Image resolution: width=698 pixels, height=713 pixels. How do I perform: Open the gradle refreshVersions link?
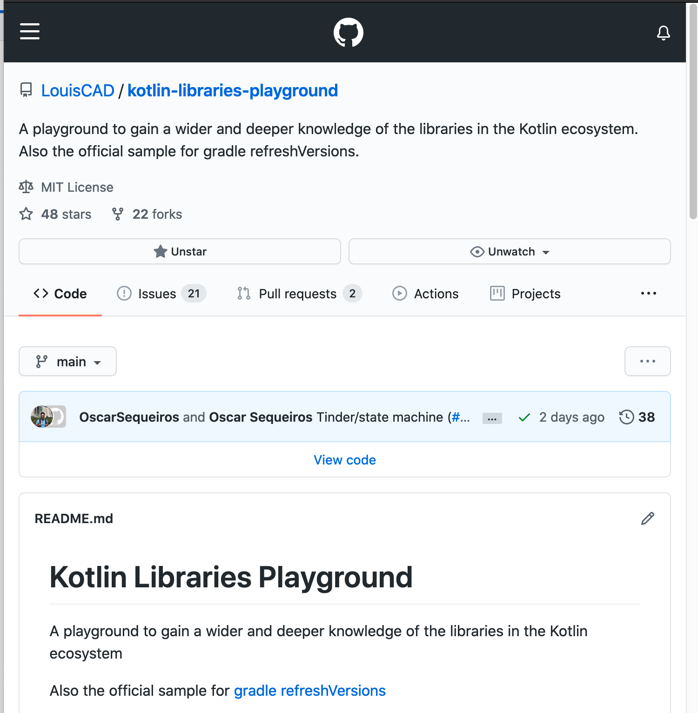[x=309, y=691]
